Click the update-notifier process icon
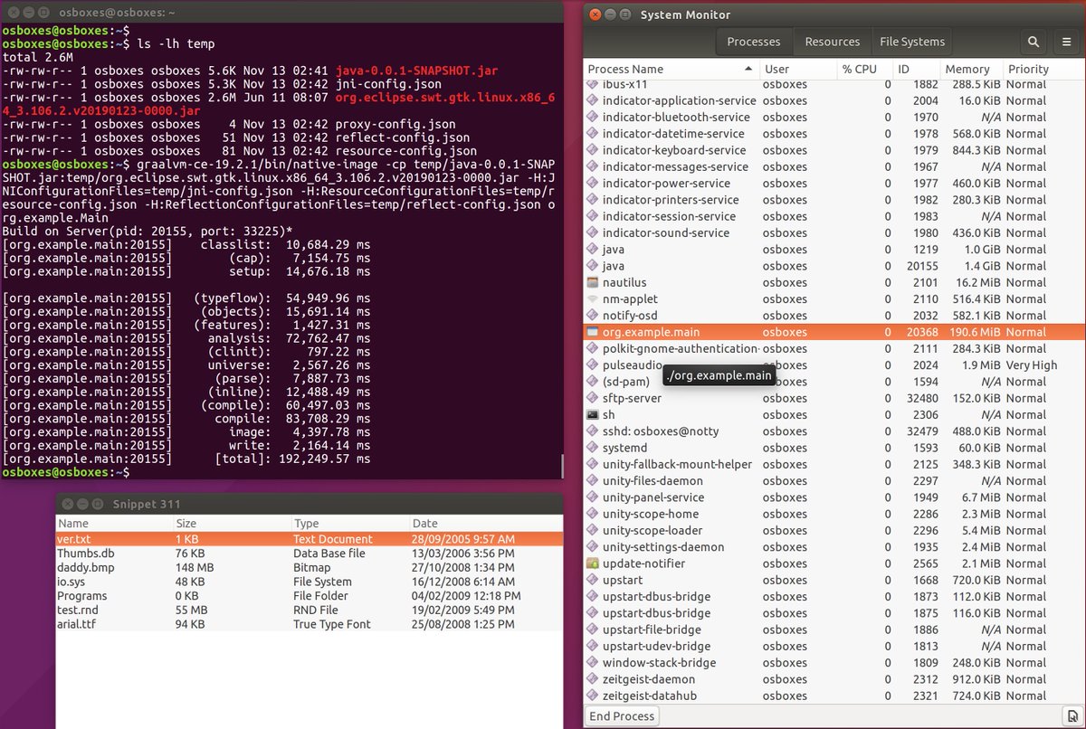 point(593,563)
